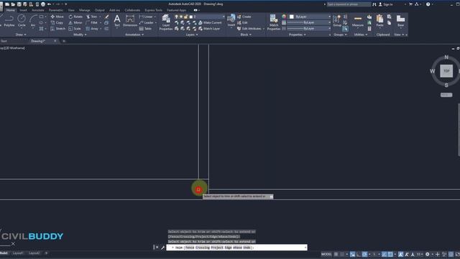Toggle MODEL space button in status bar
The height and width of the screenshot is (259, 460).
point(326,254)
